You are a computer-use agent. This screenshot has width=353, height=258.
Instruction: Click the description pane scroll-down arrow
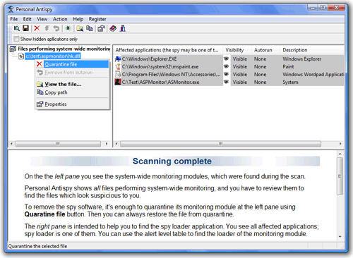tap(340, 237)
